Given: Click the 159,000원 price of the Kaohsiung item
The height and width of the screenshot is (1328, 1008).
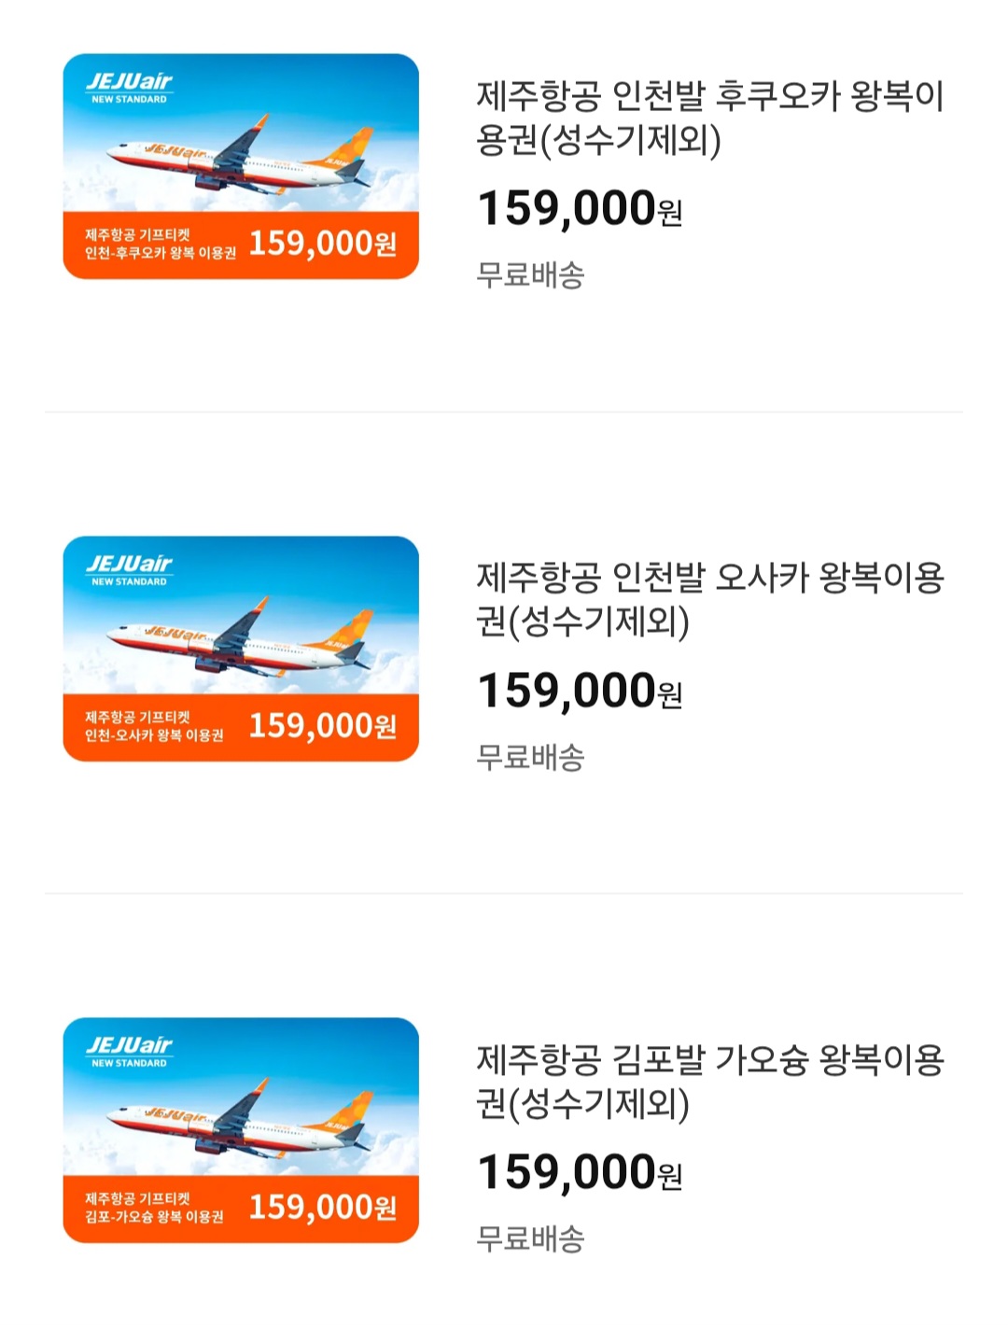Looking at the screenshot, I should pyautogui.click(x=580, y=1172).
